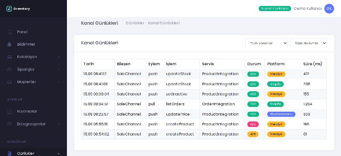Viewport: 341px width, 156px height.
Task: Open the DK user avatar
Action: (329, 9)
